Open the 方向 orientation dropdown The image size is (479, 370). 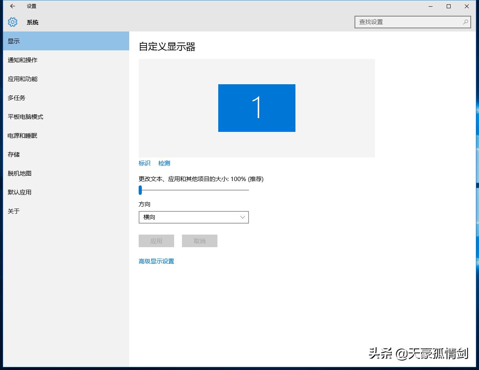coord(193,217)
